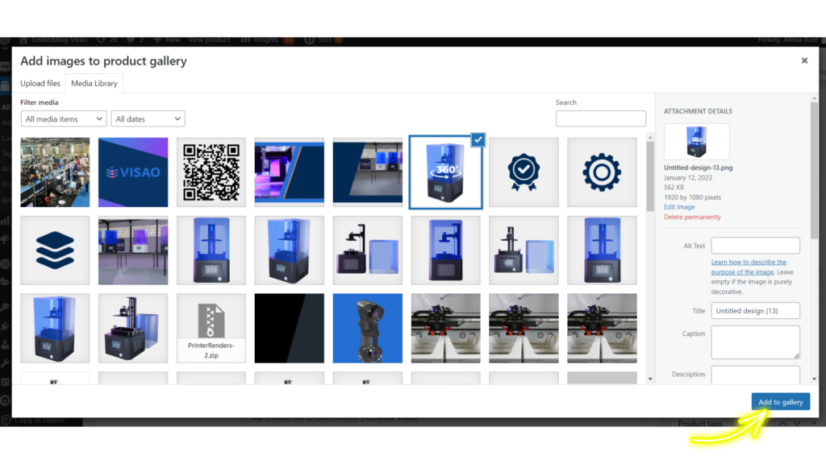This screenshot has width=826, height=464.
Task: Click the attachment details scrollbar down arrow
Action: (814, 379)
